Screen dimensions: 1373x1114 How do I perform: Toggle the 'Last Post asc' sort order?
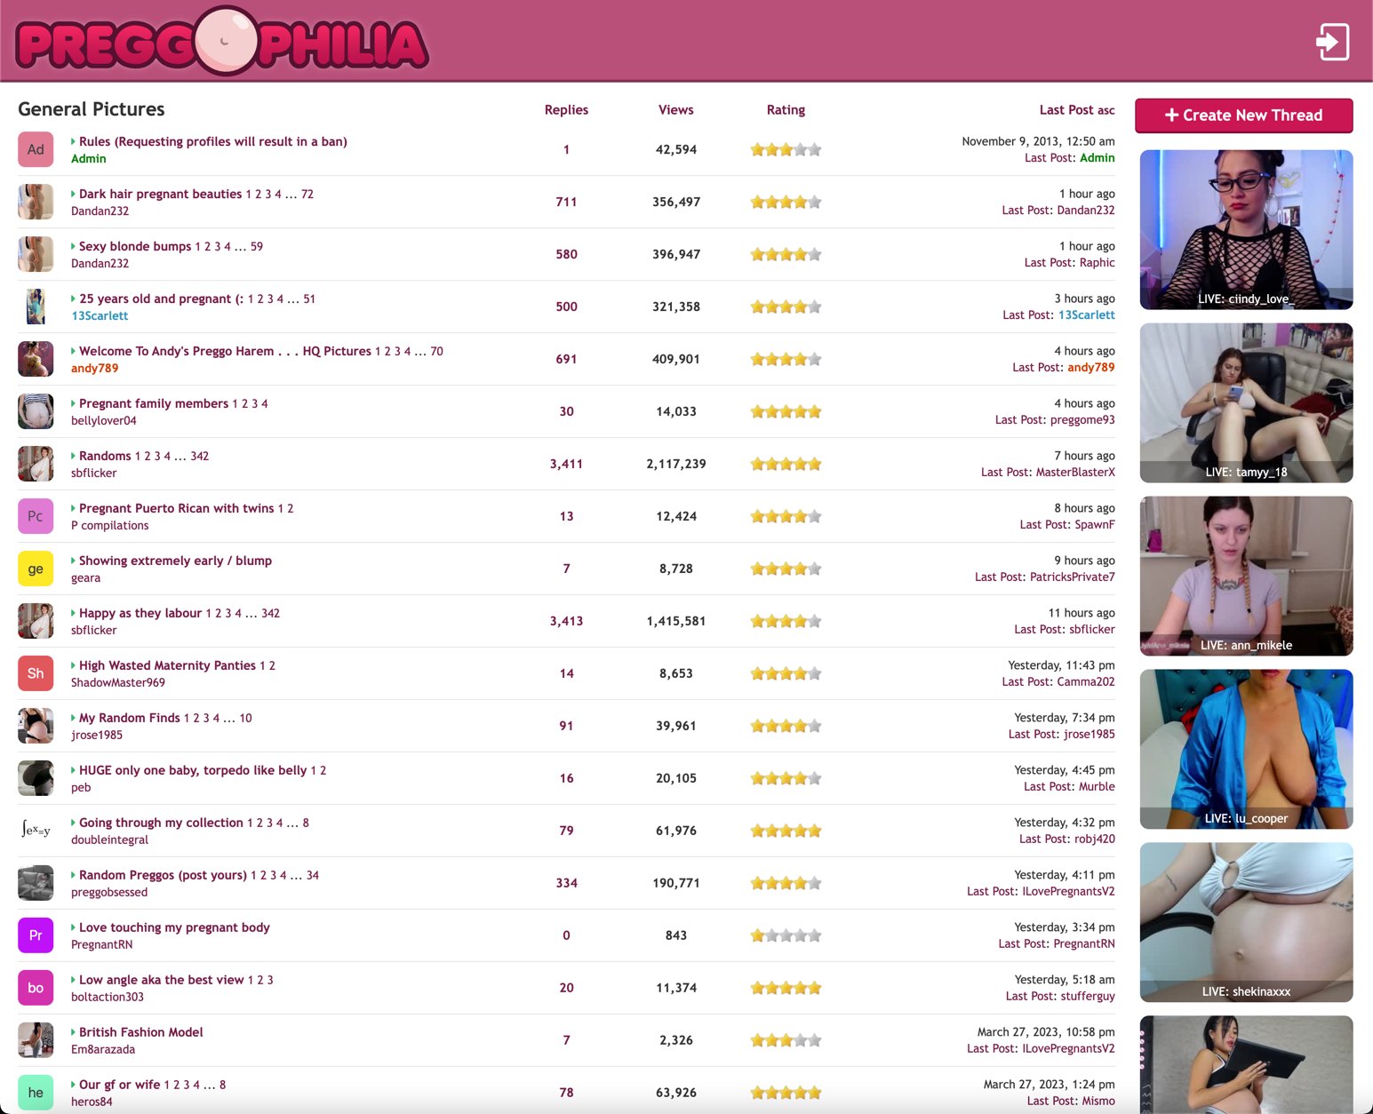point(1077,110)
